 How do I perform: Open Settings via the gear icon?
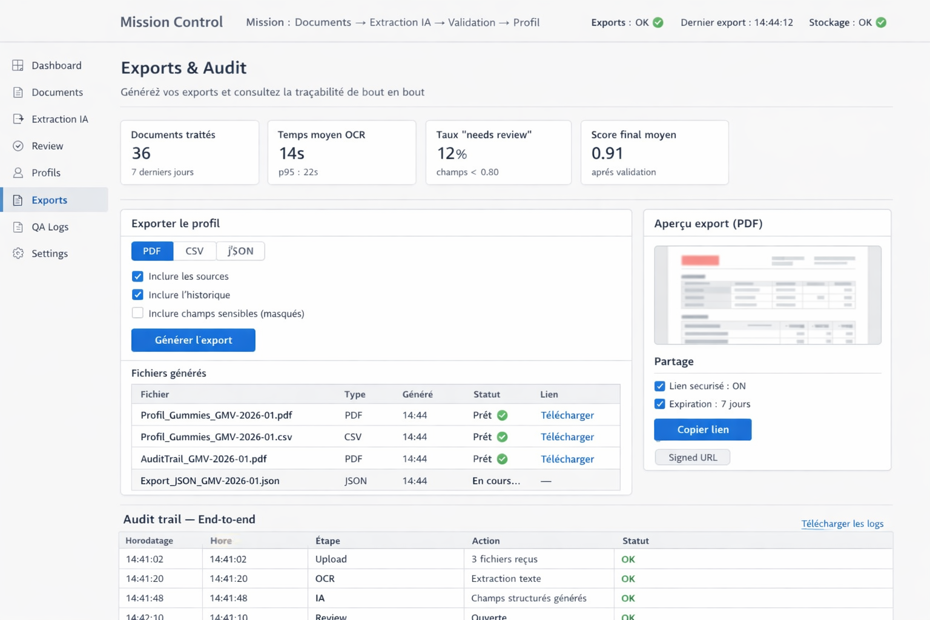18,254
